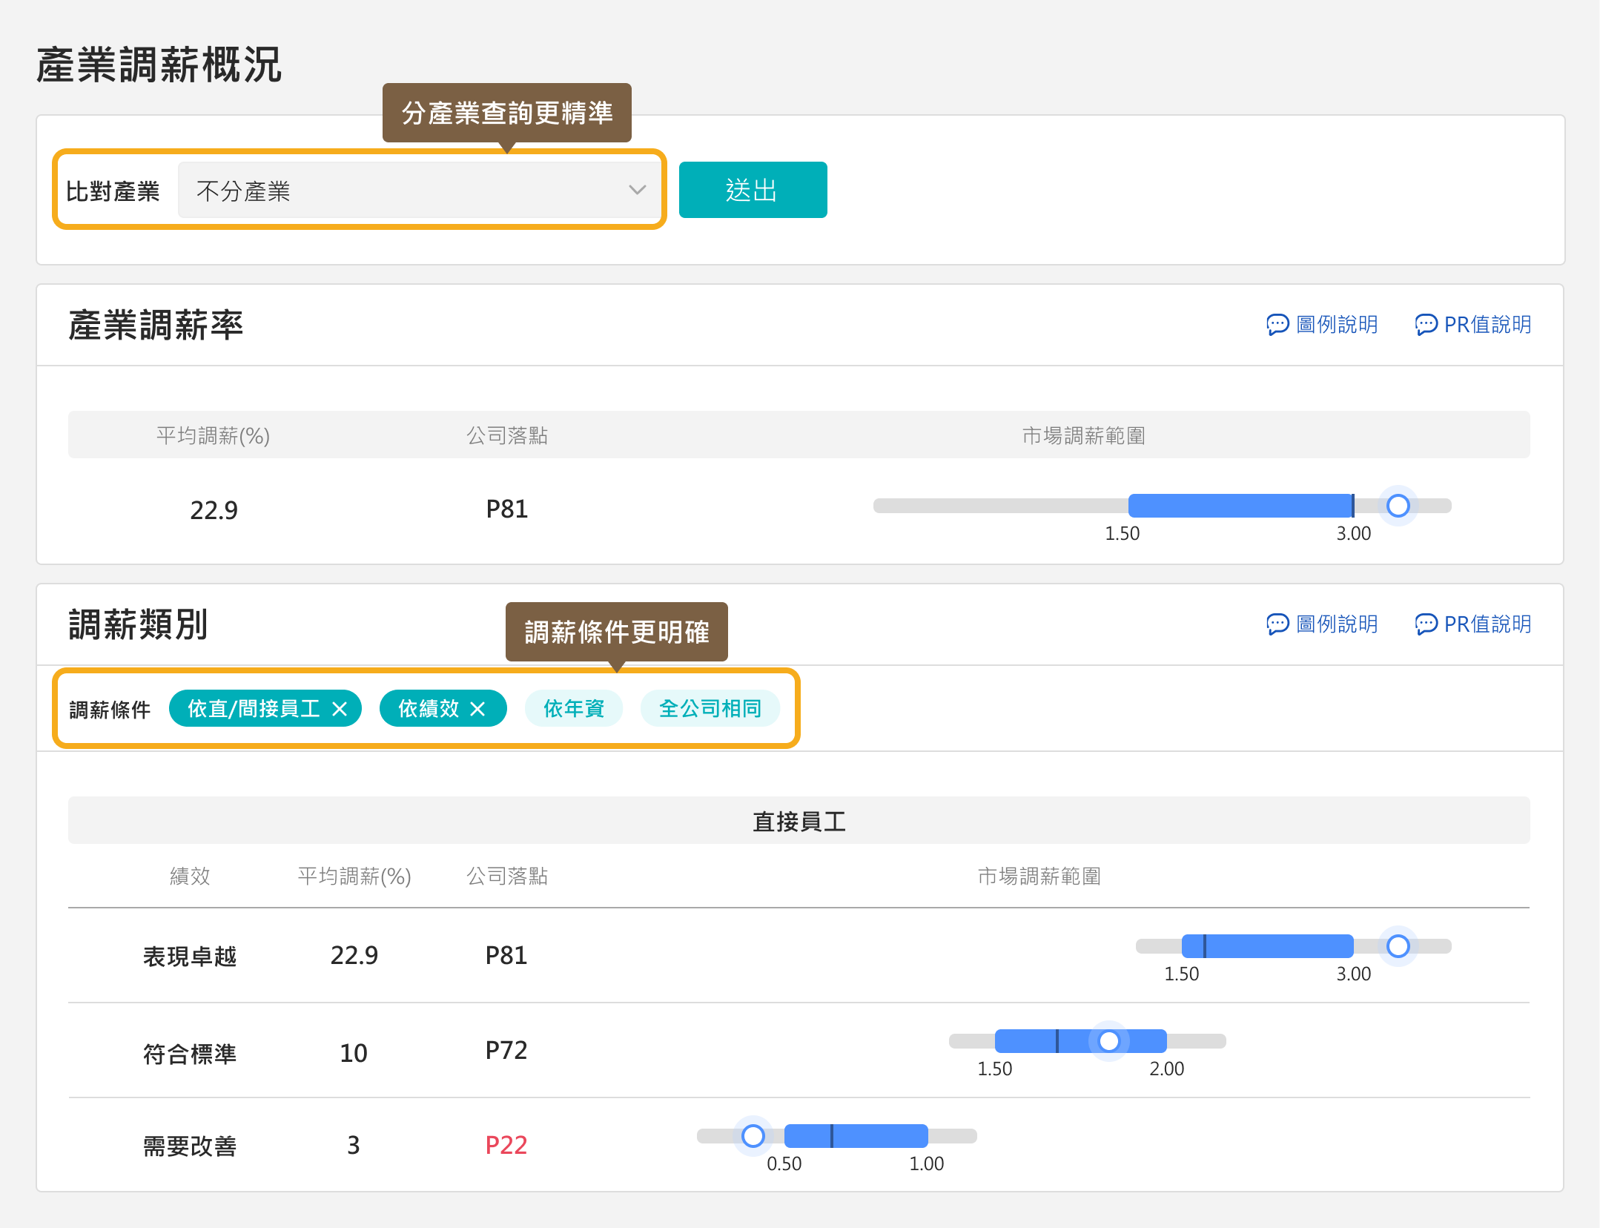Click the 需要改善 row range slider handle
The image size is (1600, 1228).
click(753, 1136)
